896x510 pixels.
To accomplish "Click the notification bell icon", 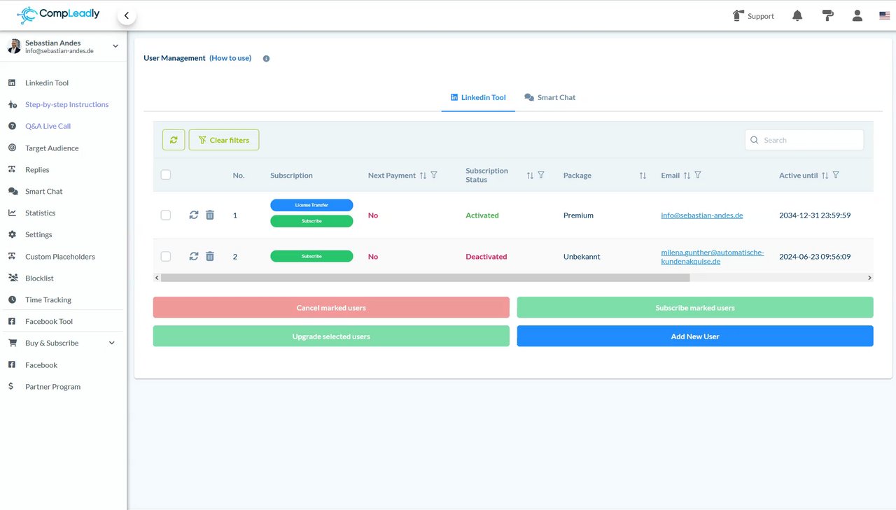I will coord(797,15).
